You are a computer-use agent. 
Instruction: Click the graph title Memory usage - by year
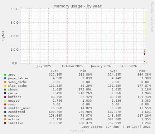pyautogui.click(x=77, y=6)
